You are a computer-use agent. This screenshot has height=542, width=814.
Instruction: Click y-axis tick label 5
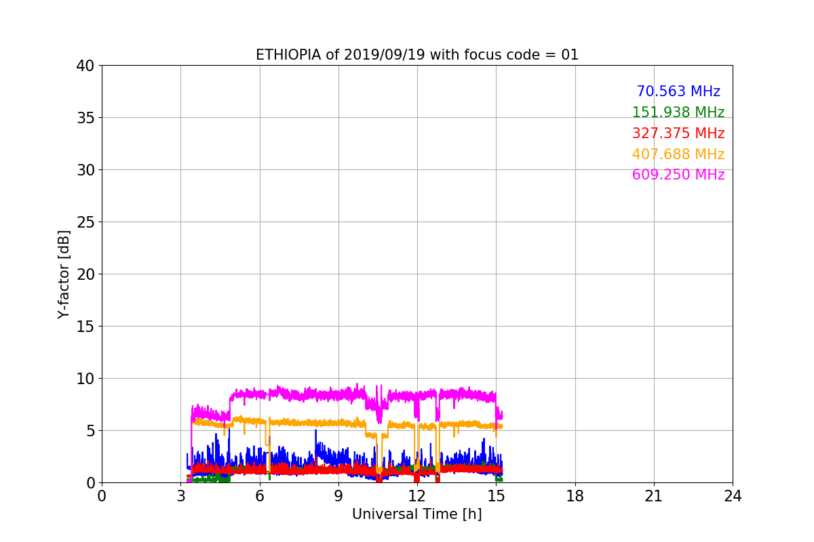tap(90, 431)
